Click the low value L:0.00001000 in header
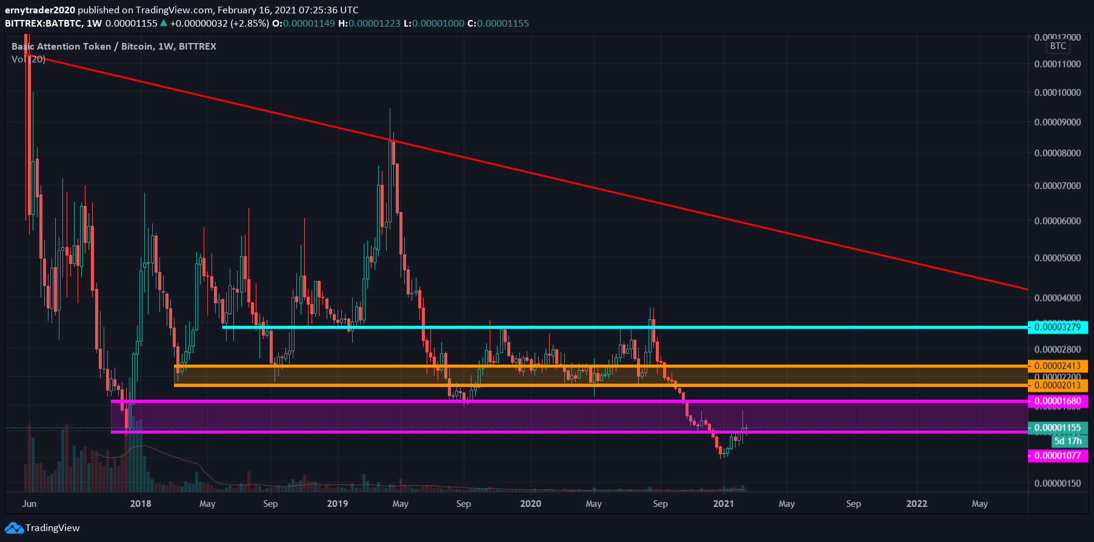 (434, 23)
